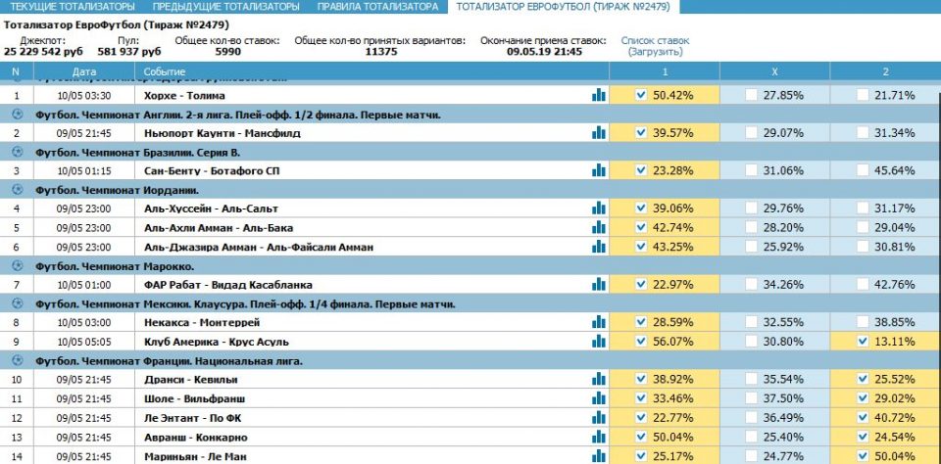Click the (Загрузить) download link
Screen dimensions: 941x464
pyautogui.click(x=655, y=52)
